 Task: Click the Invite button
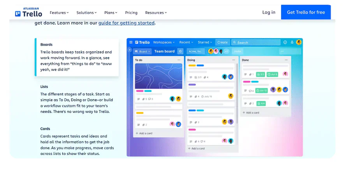[x=238, y=51]
